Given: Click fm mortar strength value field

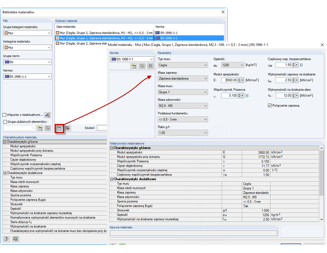Looking at the screenshot, I should pyautogui.click(x=284, y=80).
